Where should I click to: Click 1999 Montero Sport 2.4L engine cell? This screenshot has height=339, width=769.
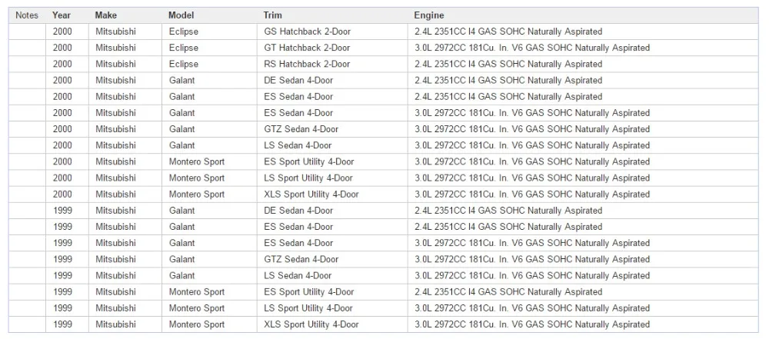pos(583,291)
